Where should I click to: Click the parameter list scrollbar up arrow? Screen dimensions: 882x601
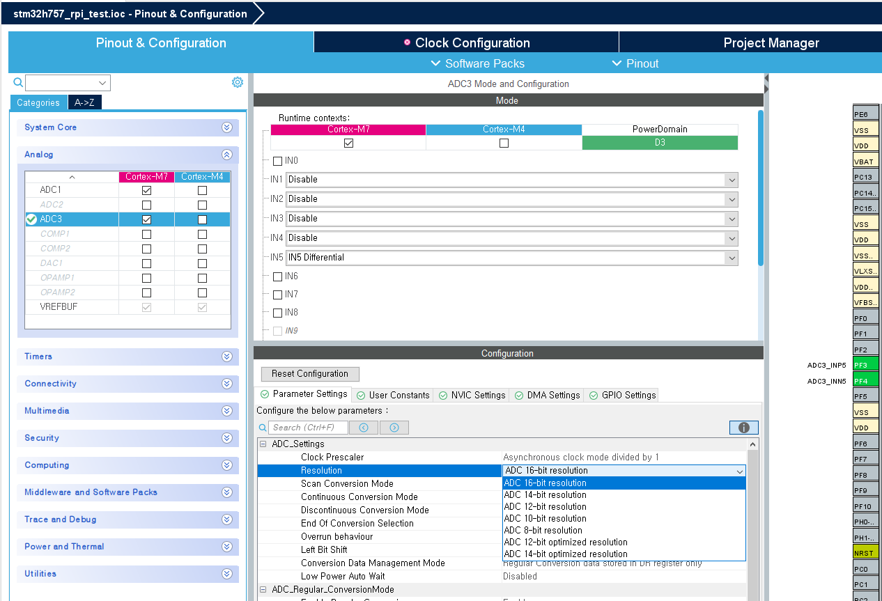pyautogui.click(x=753, y=444)
